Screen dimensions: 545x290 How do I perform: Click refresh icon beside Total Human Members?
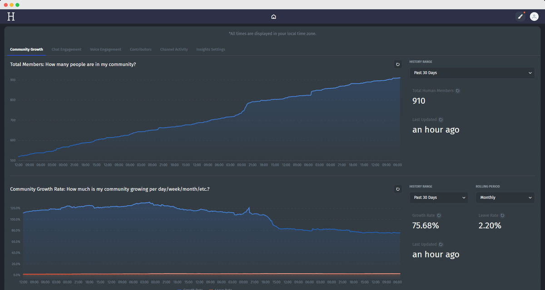(457, 91)
